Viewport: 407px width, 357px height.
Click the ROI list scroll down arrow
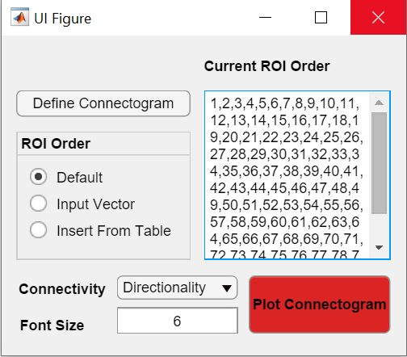point(379,247)
